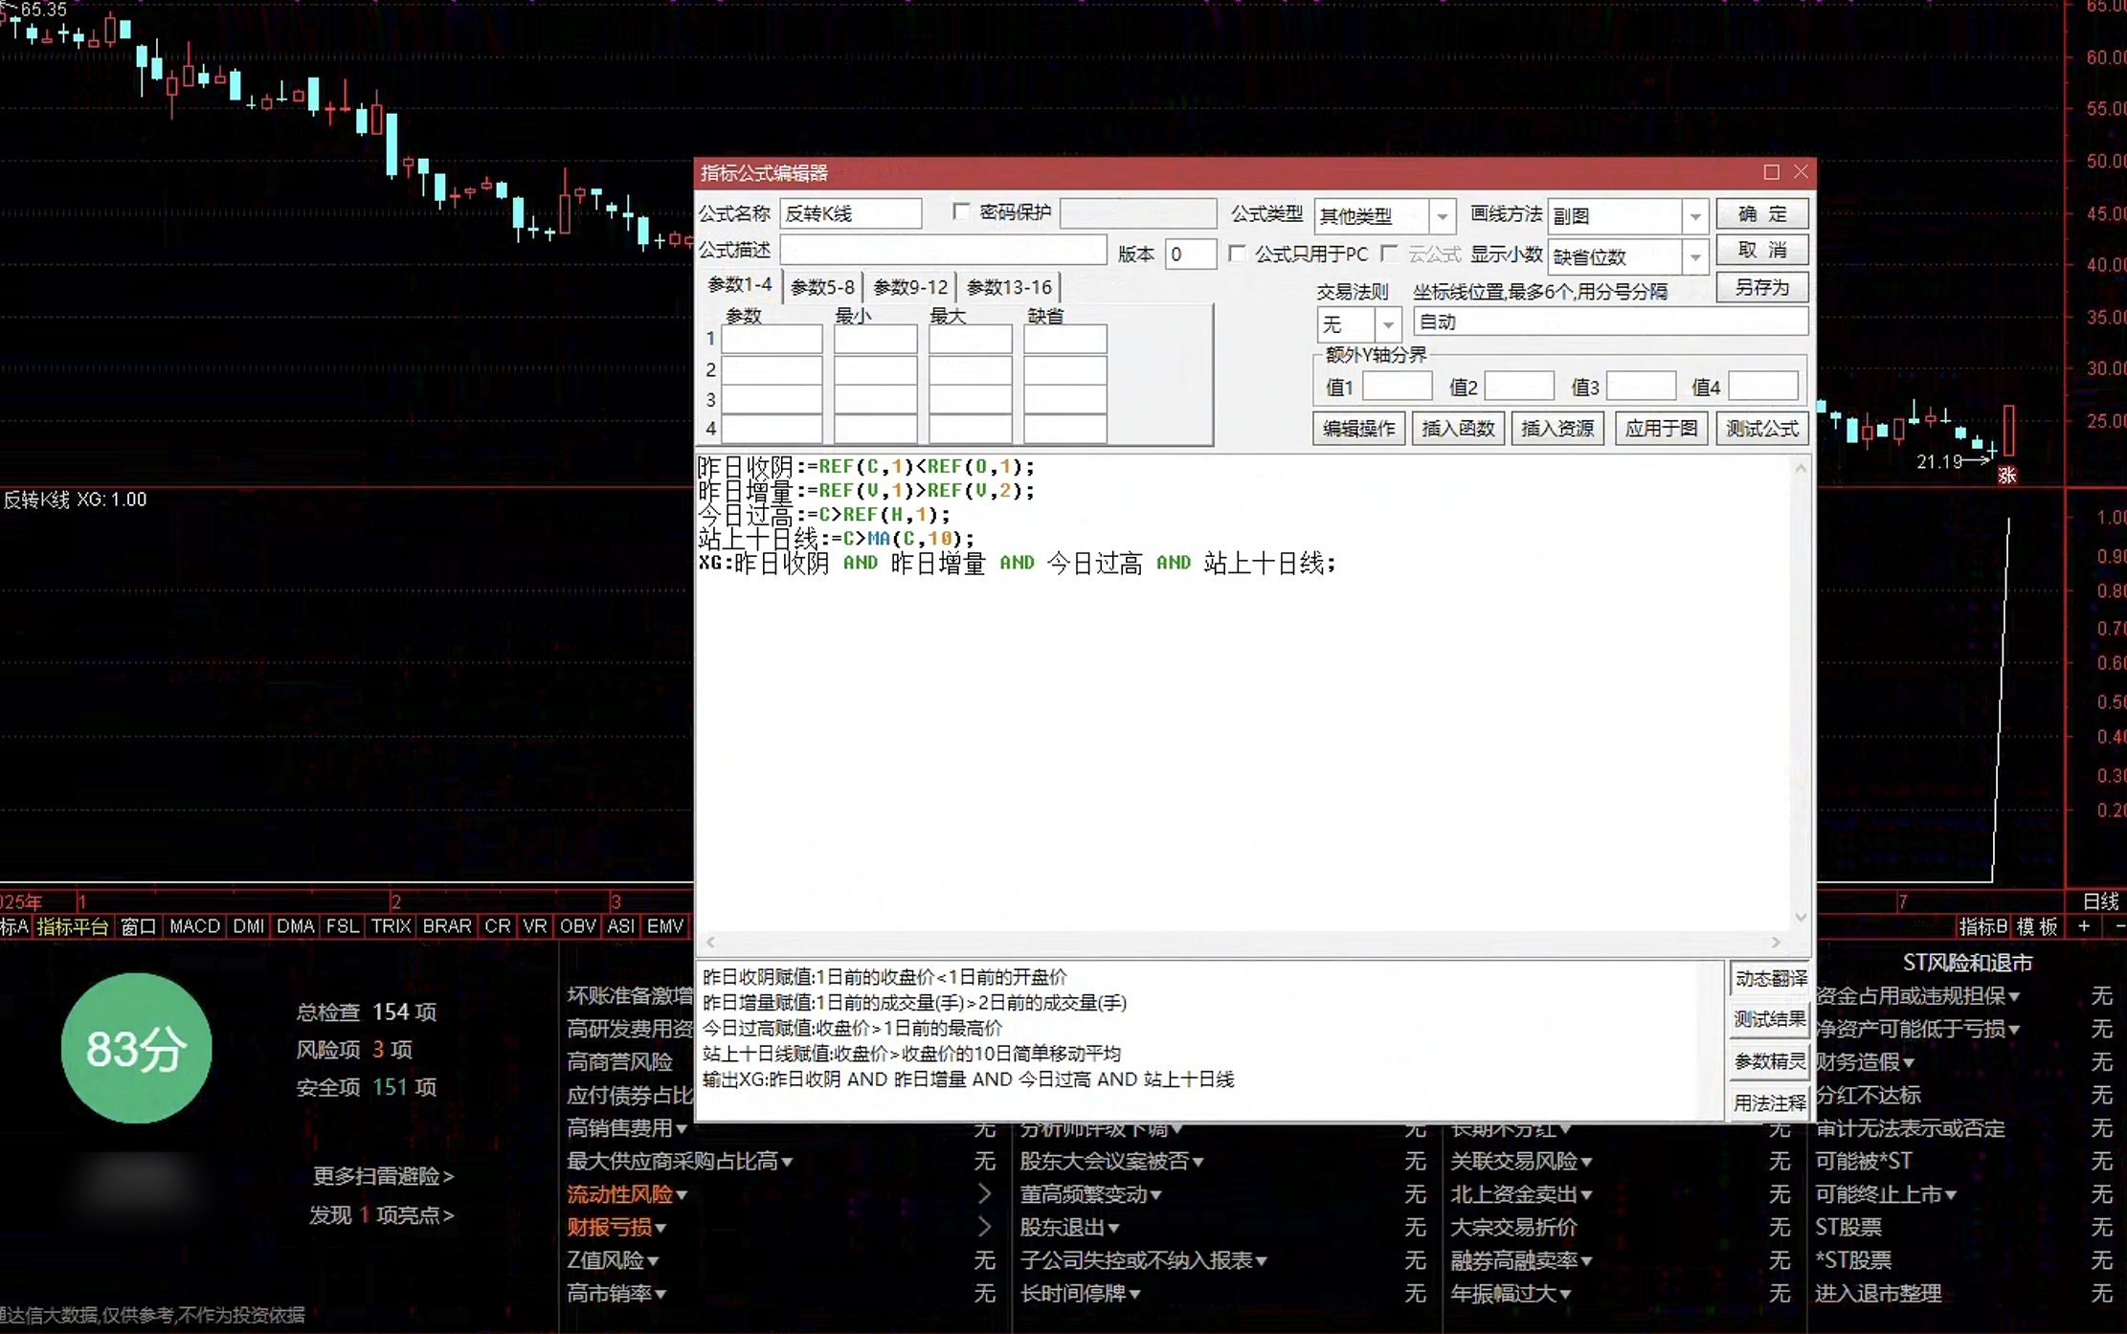Click 值1 input field
This screenshot has height=1334, width=2127.
[x=1397, y=387]
